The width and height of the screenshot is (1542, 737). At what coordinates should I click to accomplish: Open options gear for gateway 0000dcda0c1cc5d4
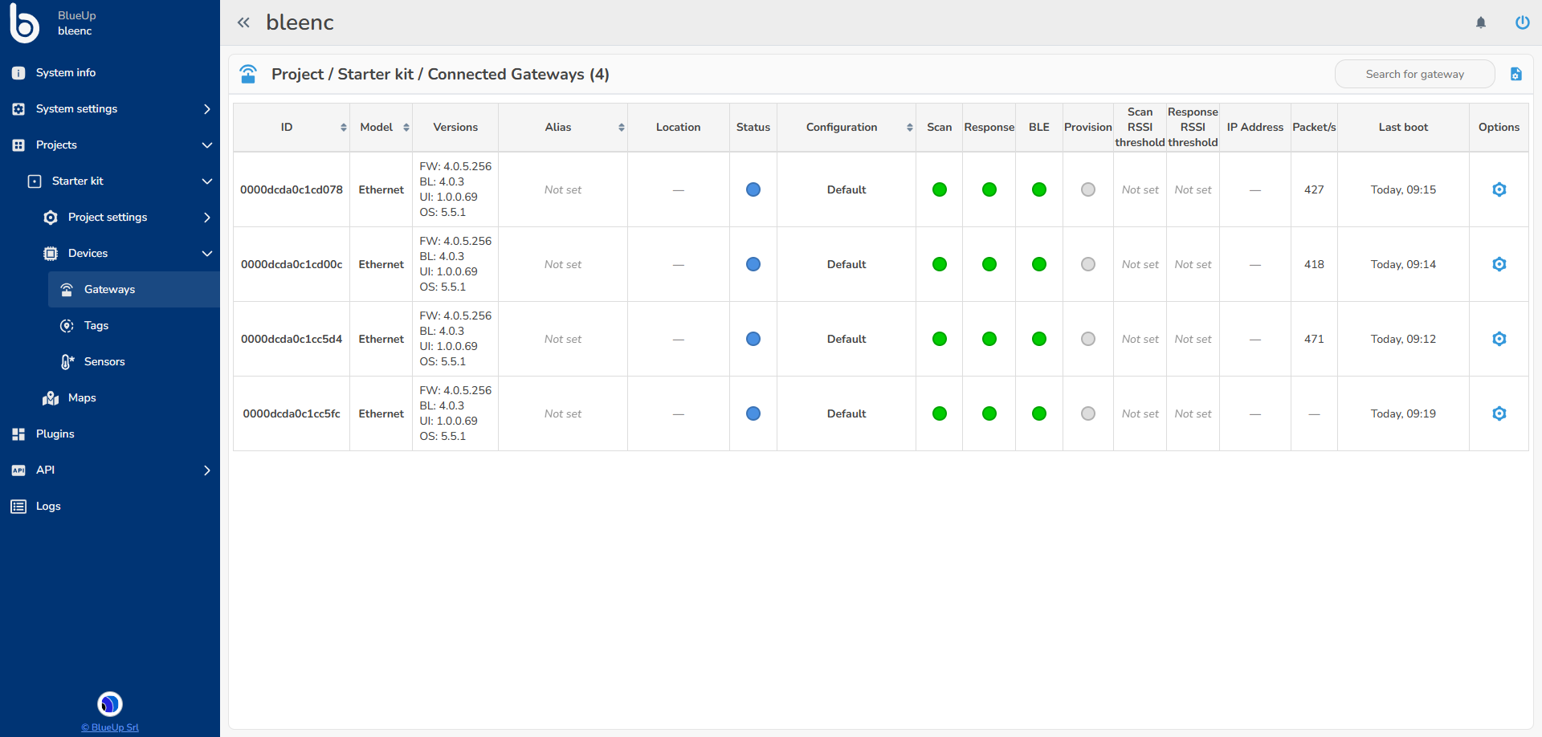1499,339
